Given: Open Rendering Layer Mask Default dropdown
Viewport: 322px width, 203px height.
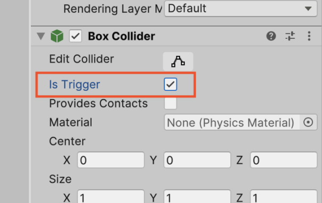Looking at the screenshot, I should (240, 9).
